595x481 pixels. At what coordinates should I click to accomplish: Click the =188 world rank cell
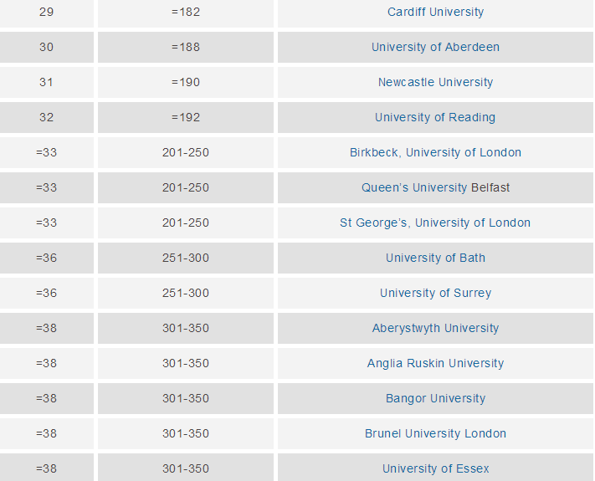pyautogui.click(x=186, y=48)
